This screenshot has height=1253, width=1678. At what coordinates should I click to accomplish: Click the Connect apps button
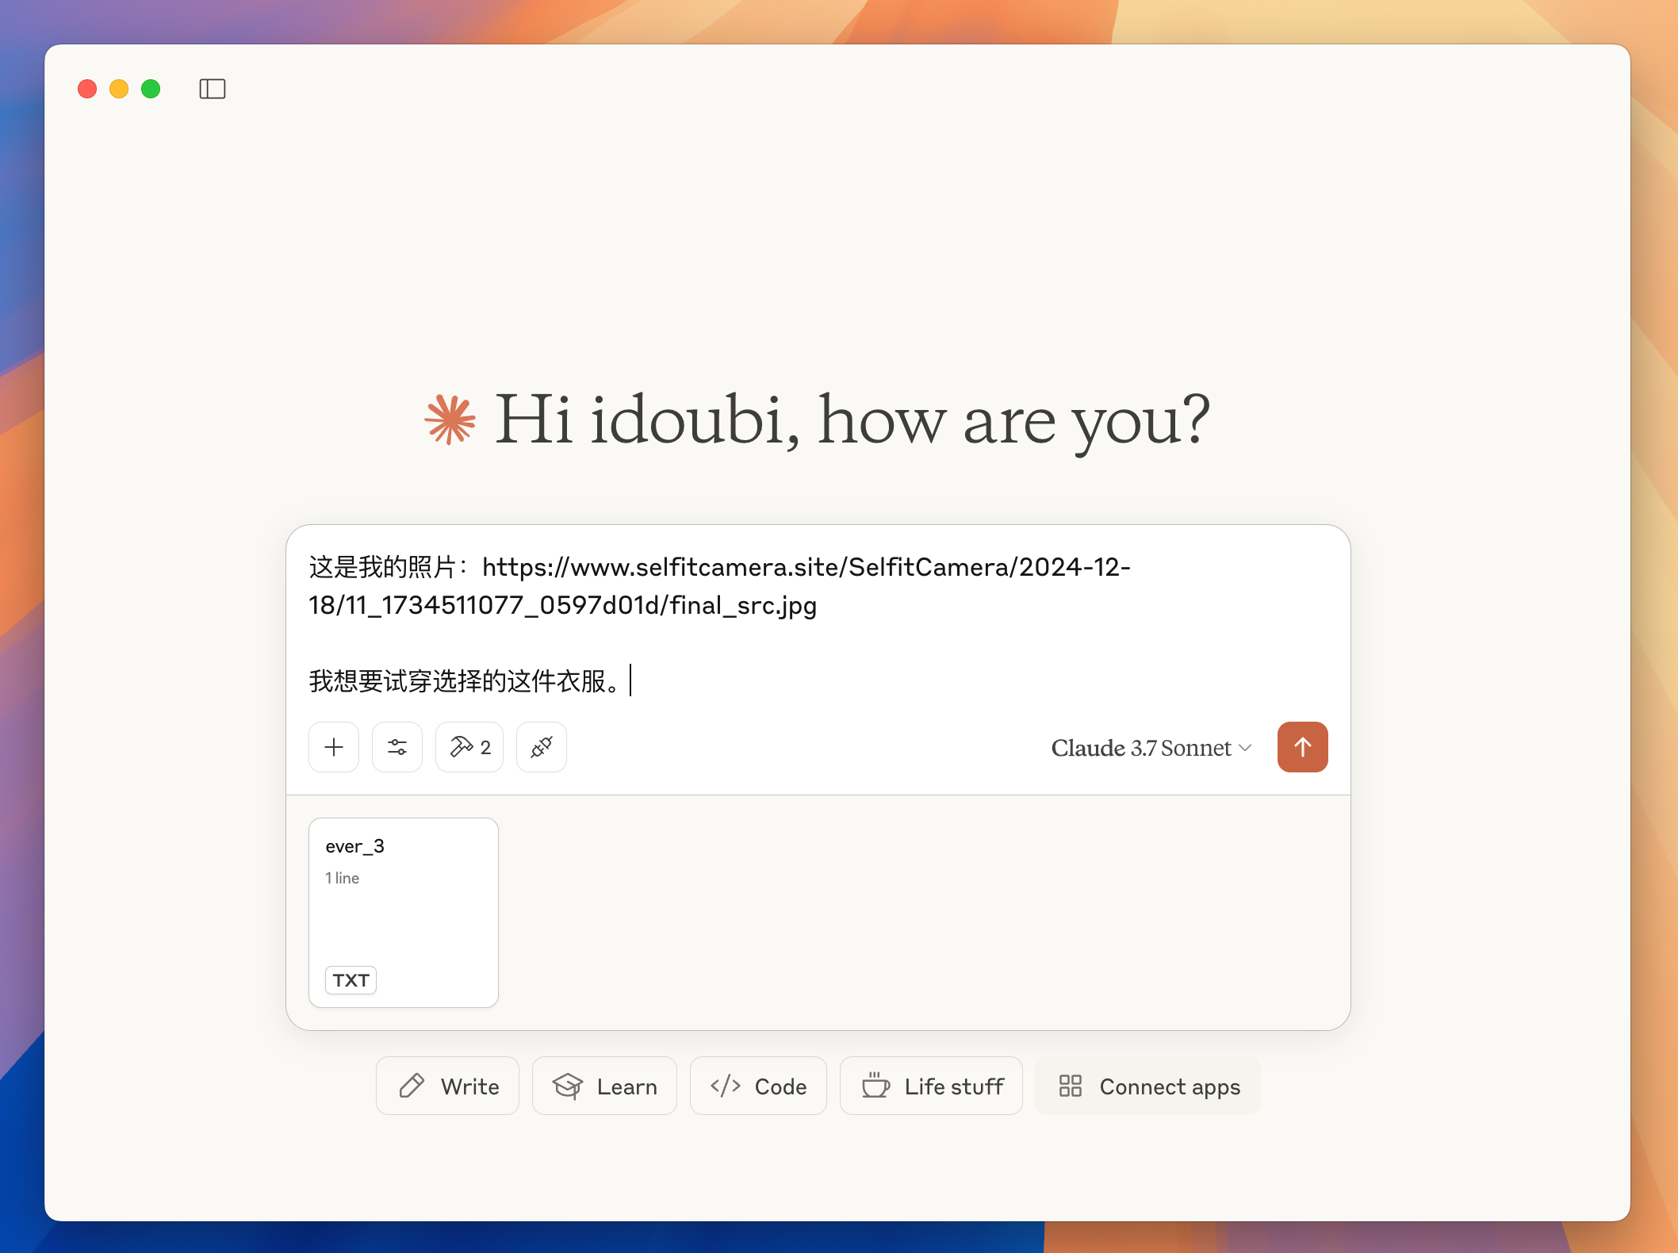[1147, 1086]
